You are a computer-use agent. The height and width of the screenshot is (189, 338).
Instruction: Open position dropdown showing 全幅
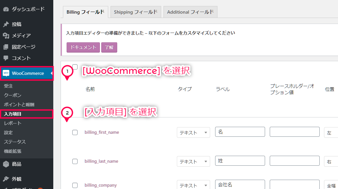[331, 185]
